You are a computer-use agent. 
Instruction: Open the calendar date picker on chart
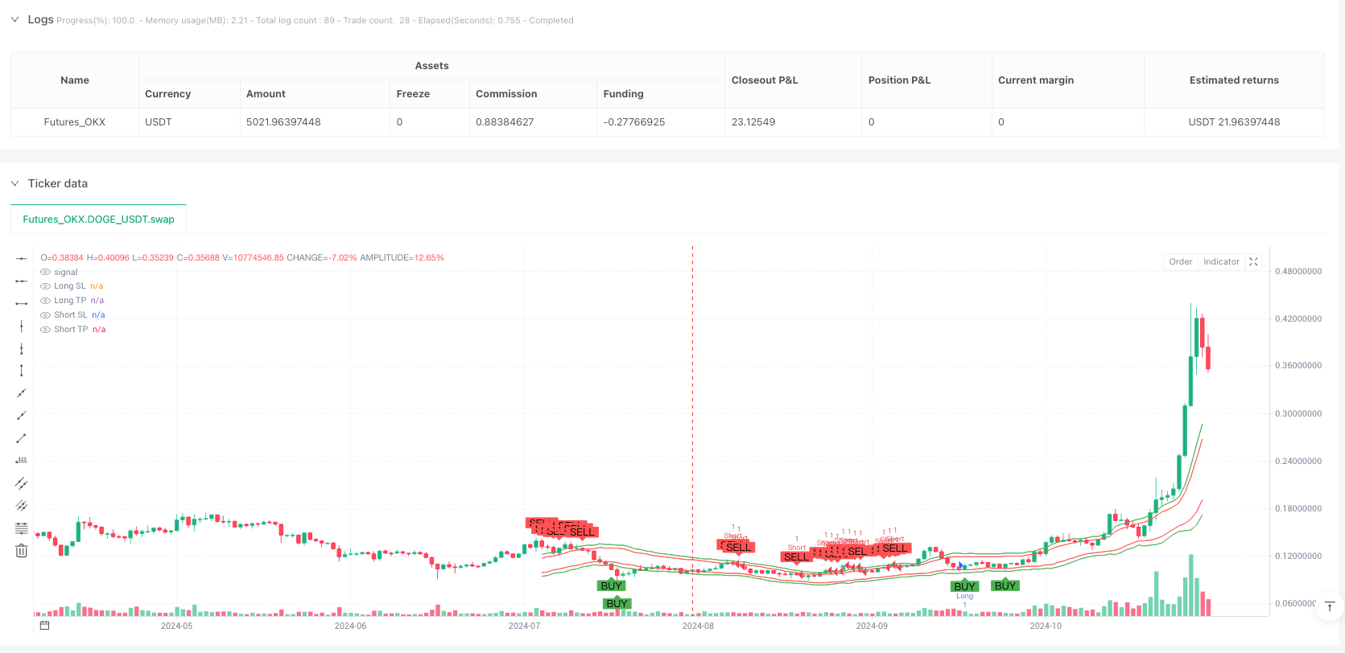[44, 625]
